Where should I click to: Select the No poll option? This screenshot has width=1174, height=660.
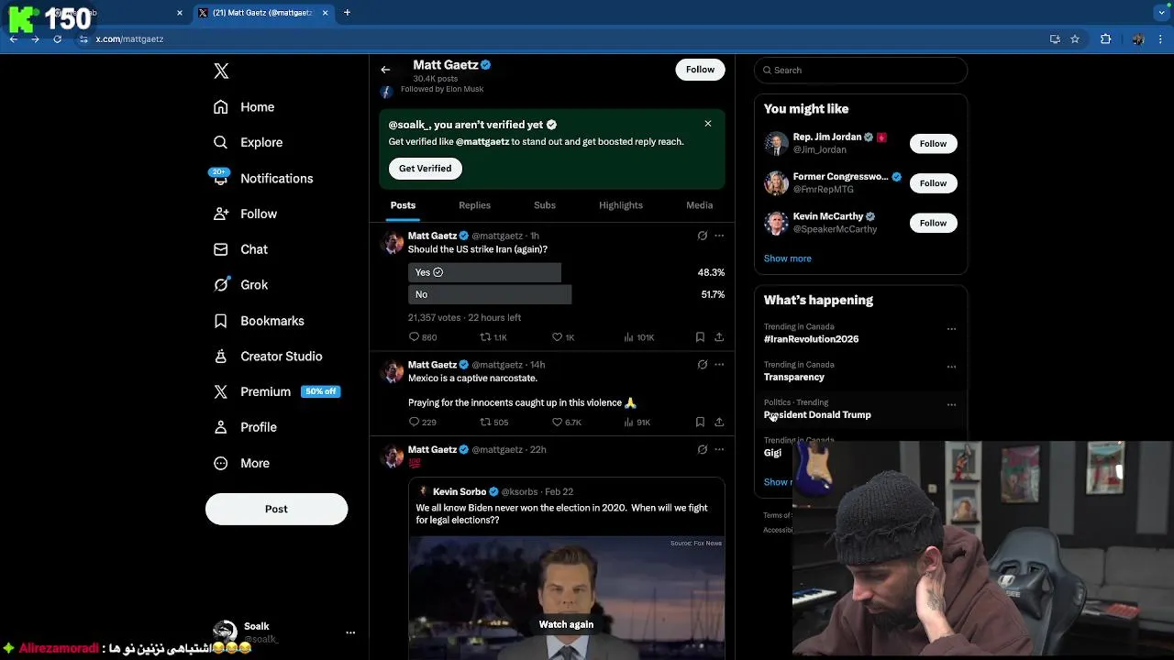(x=490, y=294)
